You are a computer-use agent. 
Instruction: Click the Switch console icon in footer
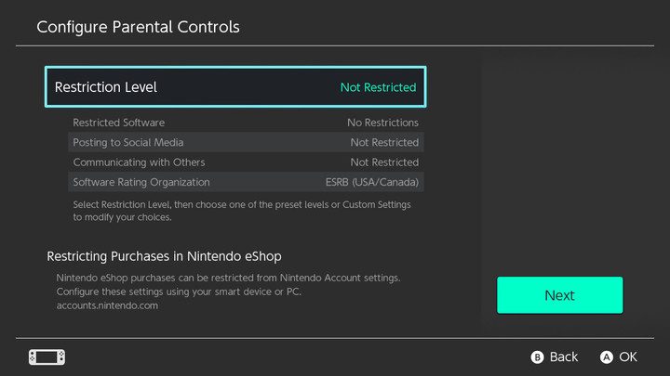[47, 357]
